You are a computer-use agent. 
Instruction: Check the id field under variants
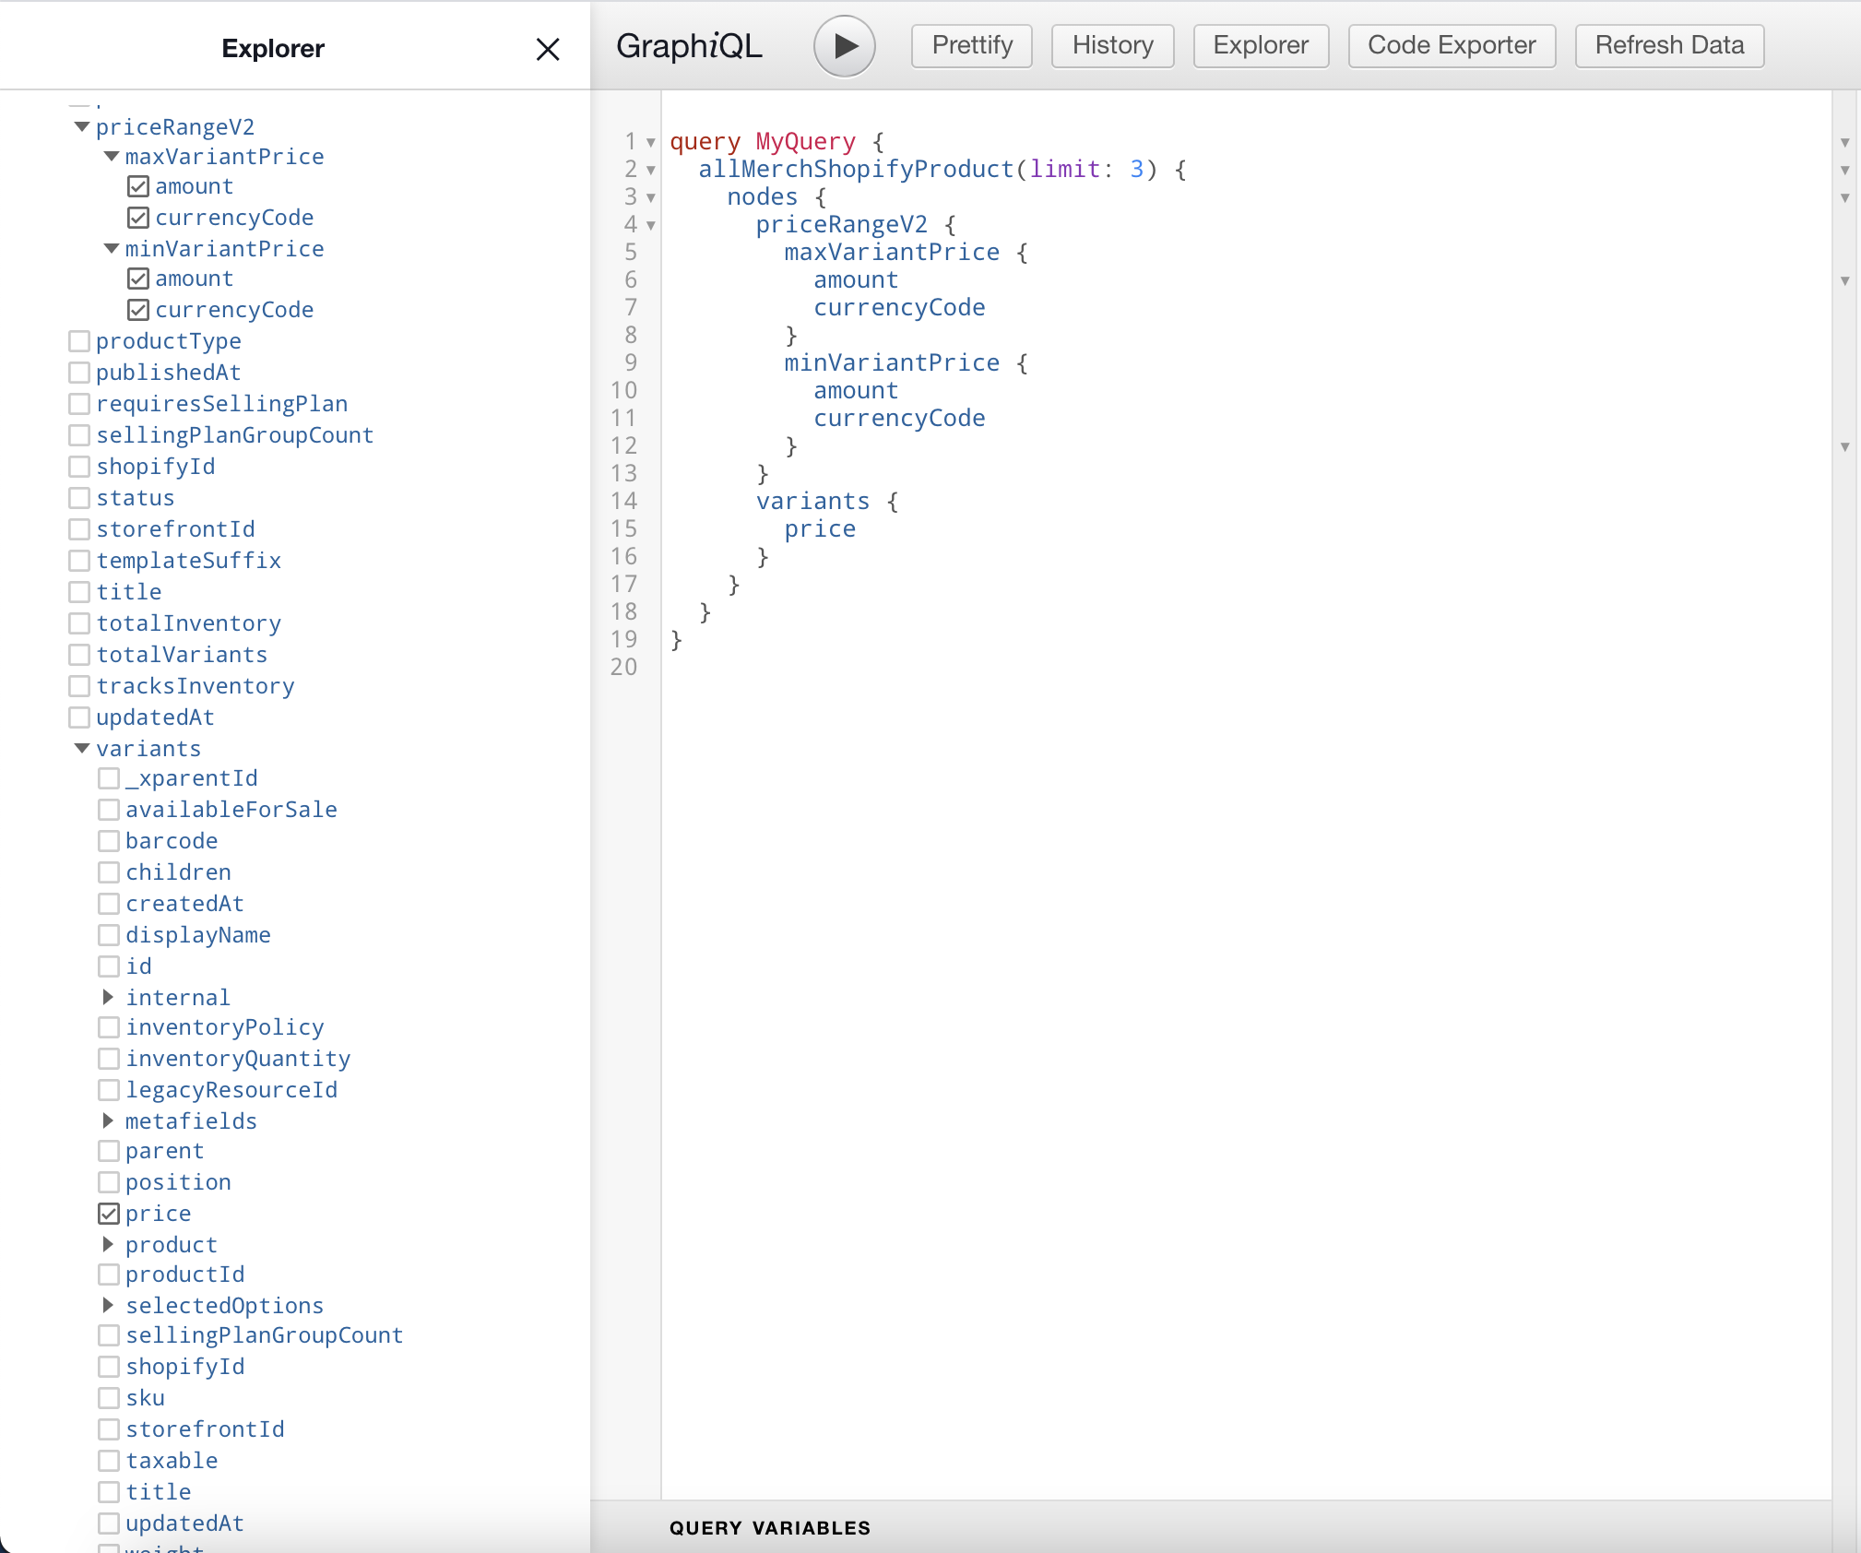(x=109, y=966)
